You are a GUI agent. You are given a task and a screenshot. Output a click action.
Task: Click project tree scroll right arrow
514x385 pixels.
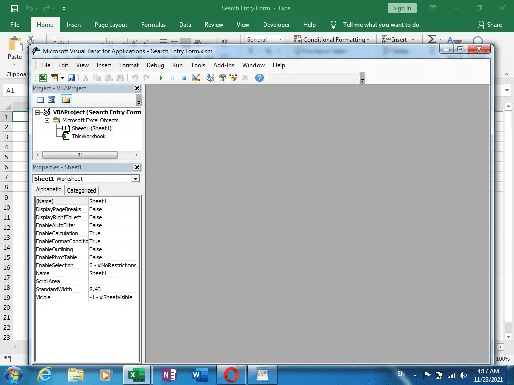[136, 155]
